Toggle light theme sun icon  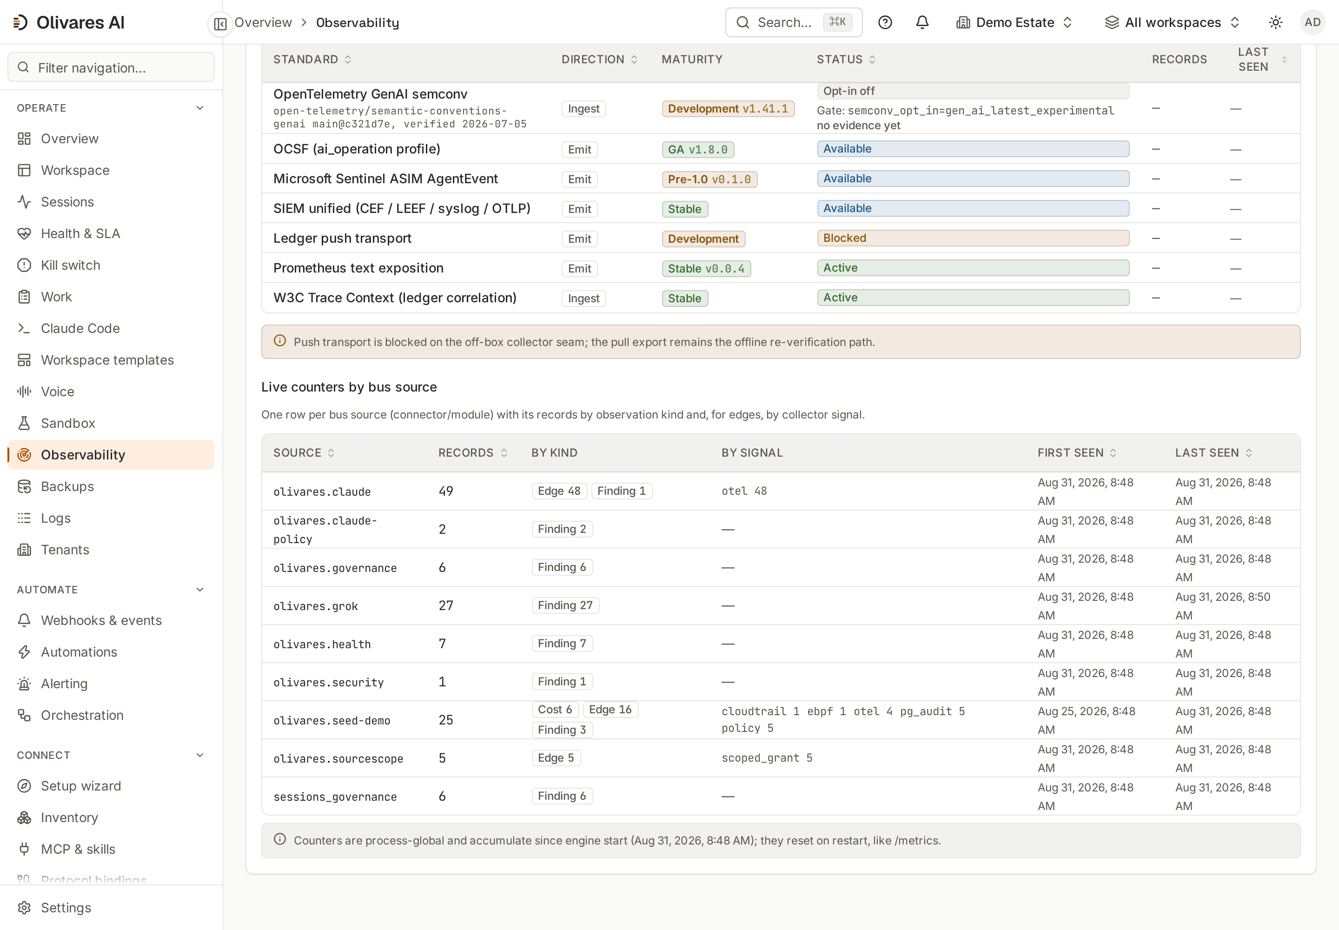[x=1275, y=22]
